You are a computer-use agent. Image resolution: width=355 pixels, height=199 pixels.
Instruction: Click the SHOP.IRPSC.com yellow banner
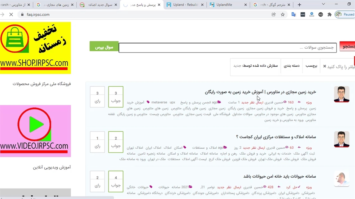(35, 48)
